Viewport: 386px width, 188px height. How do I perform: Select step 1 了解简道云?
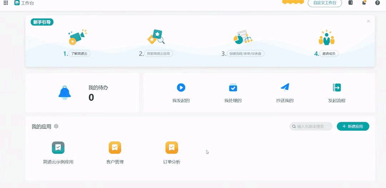[79, 54]
